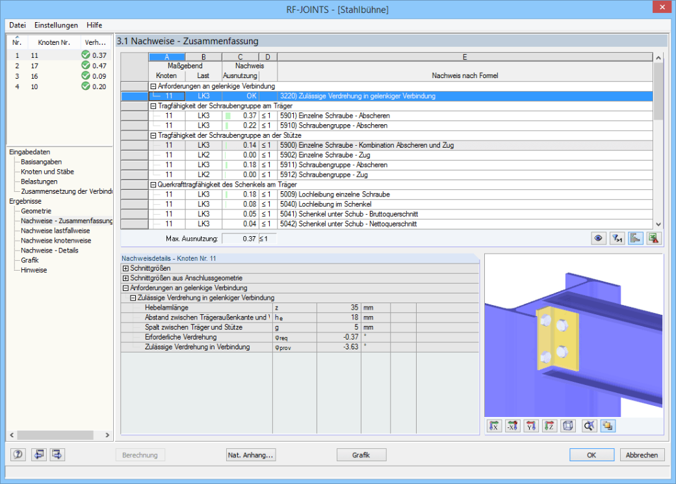The image size is (676, 484).
Task: Toggle the result bars display icon
Action: point(635,239)
